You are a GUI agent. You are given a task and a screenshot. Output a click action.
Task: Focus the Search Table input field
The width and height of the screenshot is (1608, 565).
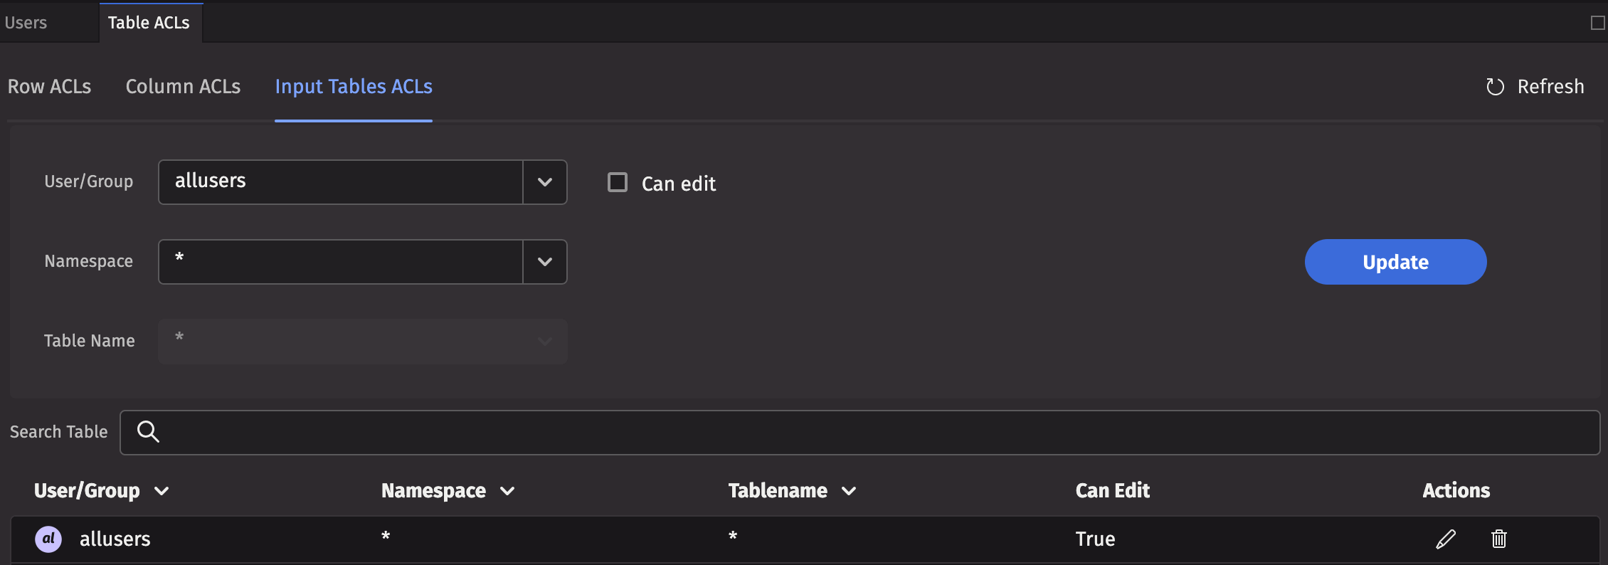[x=875, y=432]
